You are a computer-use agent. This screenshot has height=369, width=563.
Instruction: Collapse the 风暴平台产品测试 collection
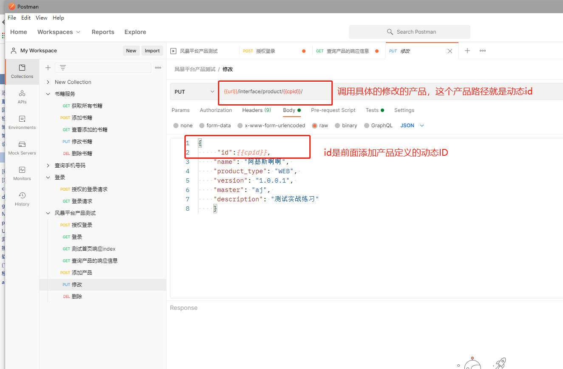(x=48, y=213)
